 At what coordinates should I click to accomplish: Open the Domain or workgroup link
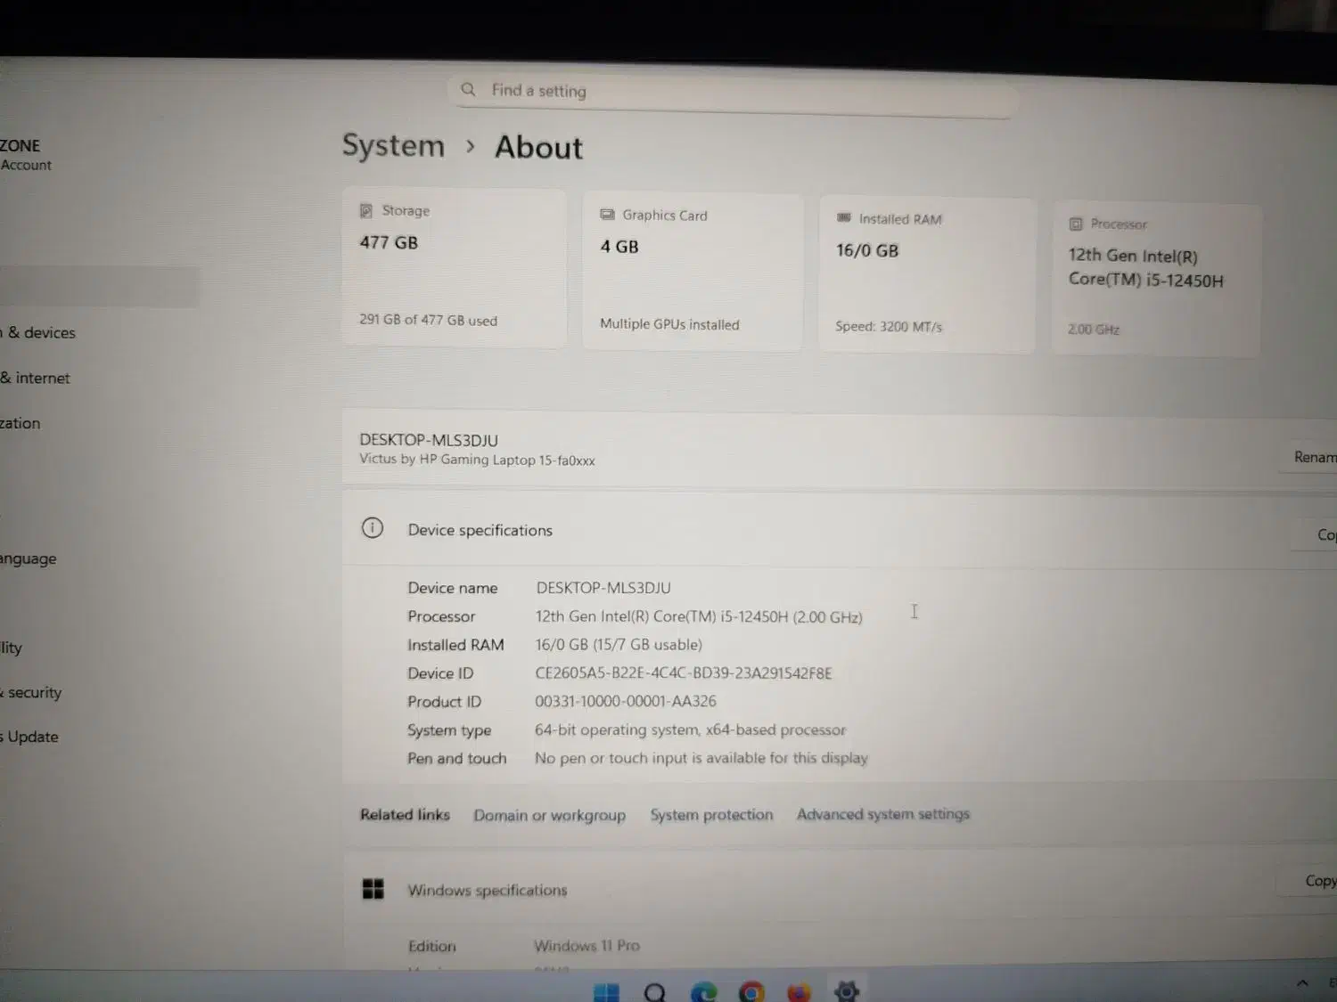tap(549, 815)
